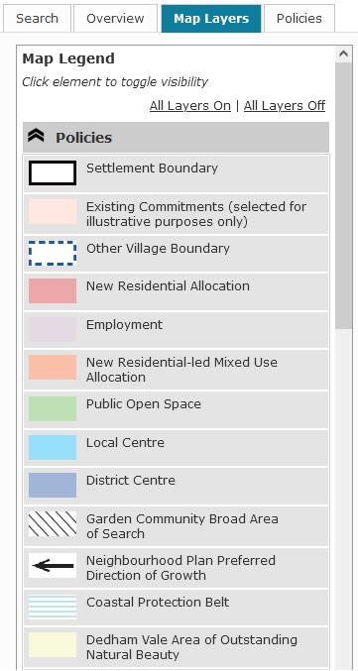
Task: Turn on all layers via link
Action: coord(190,106)
